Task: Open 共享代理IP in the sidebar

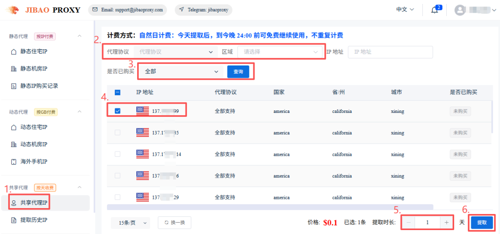Action: click(33, 203)
